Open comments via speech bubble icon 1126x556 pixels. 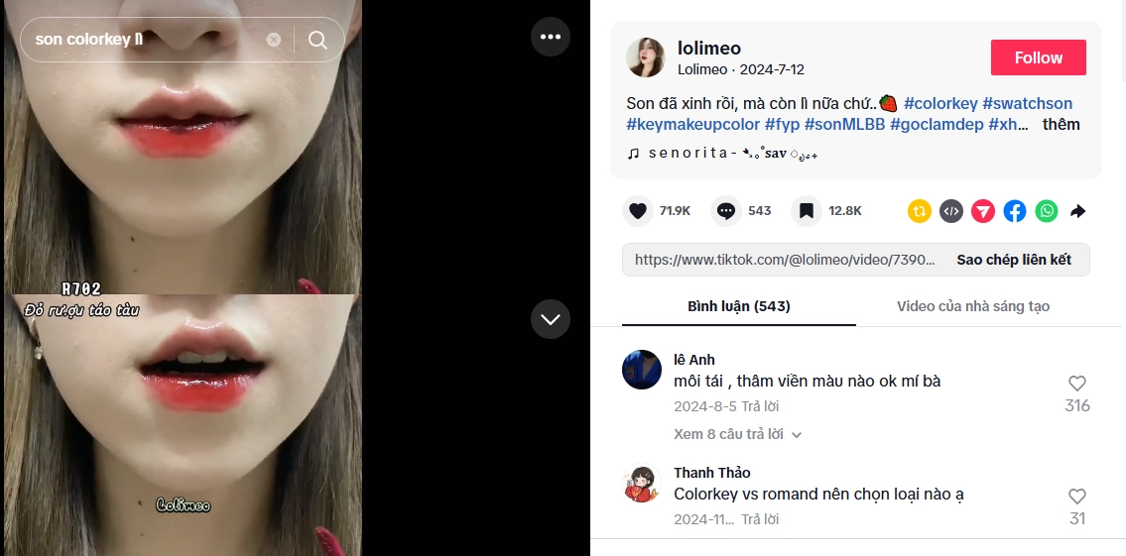(x=726, y=211)
